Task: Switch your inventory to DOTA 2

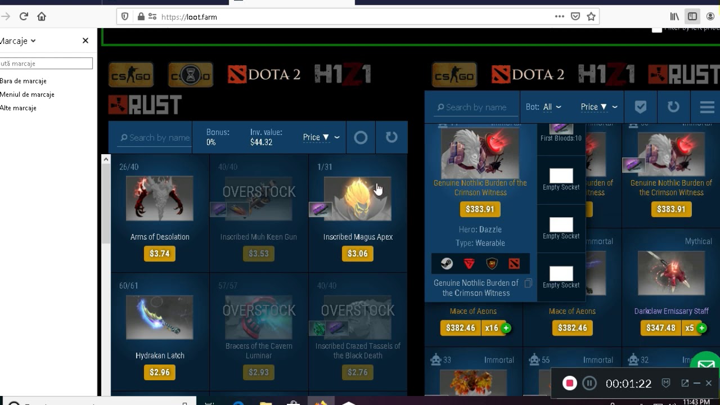Action: [x=264, y=74]
